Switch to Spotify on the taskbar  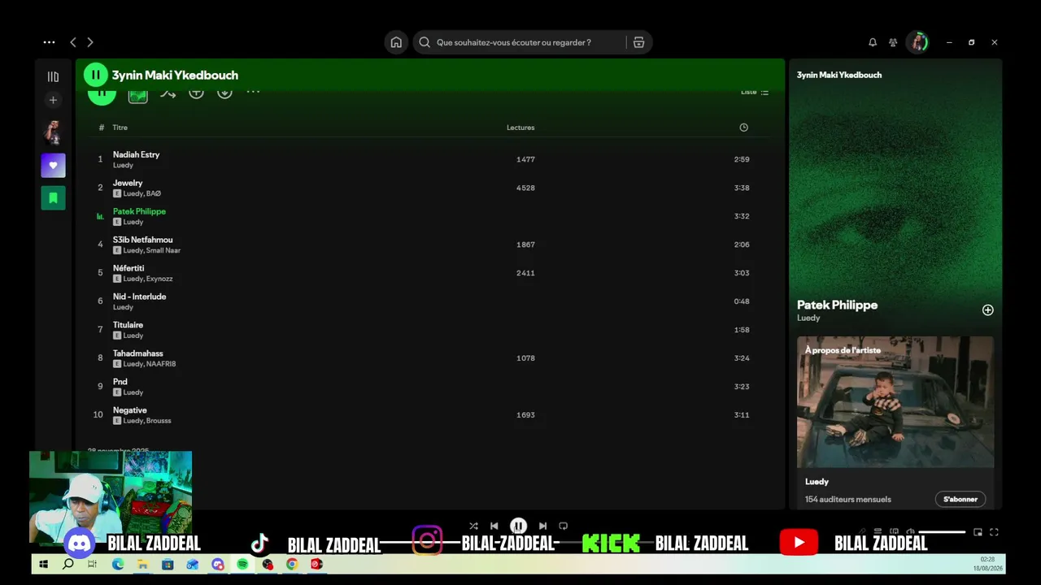coord(242,564)
